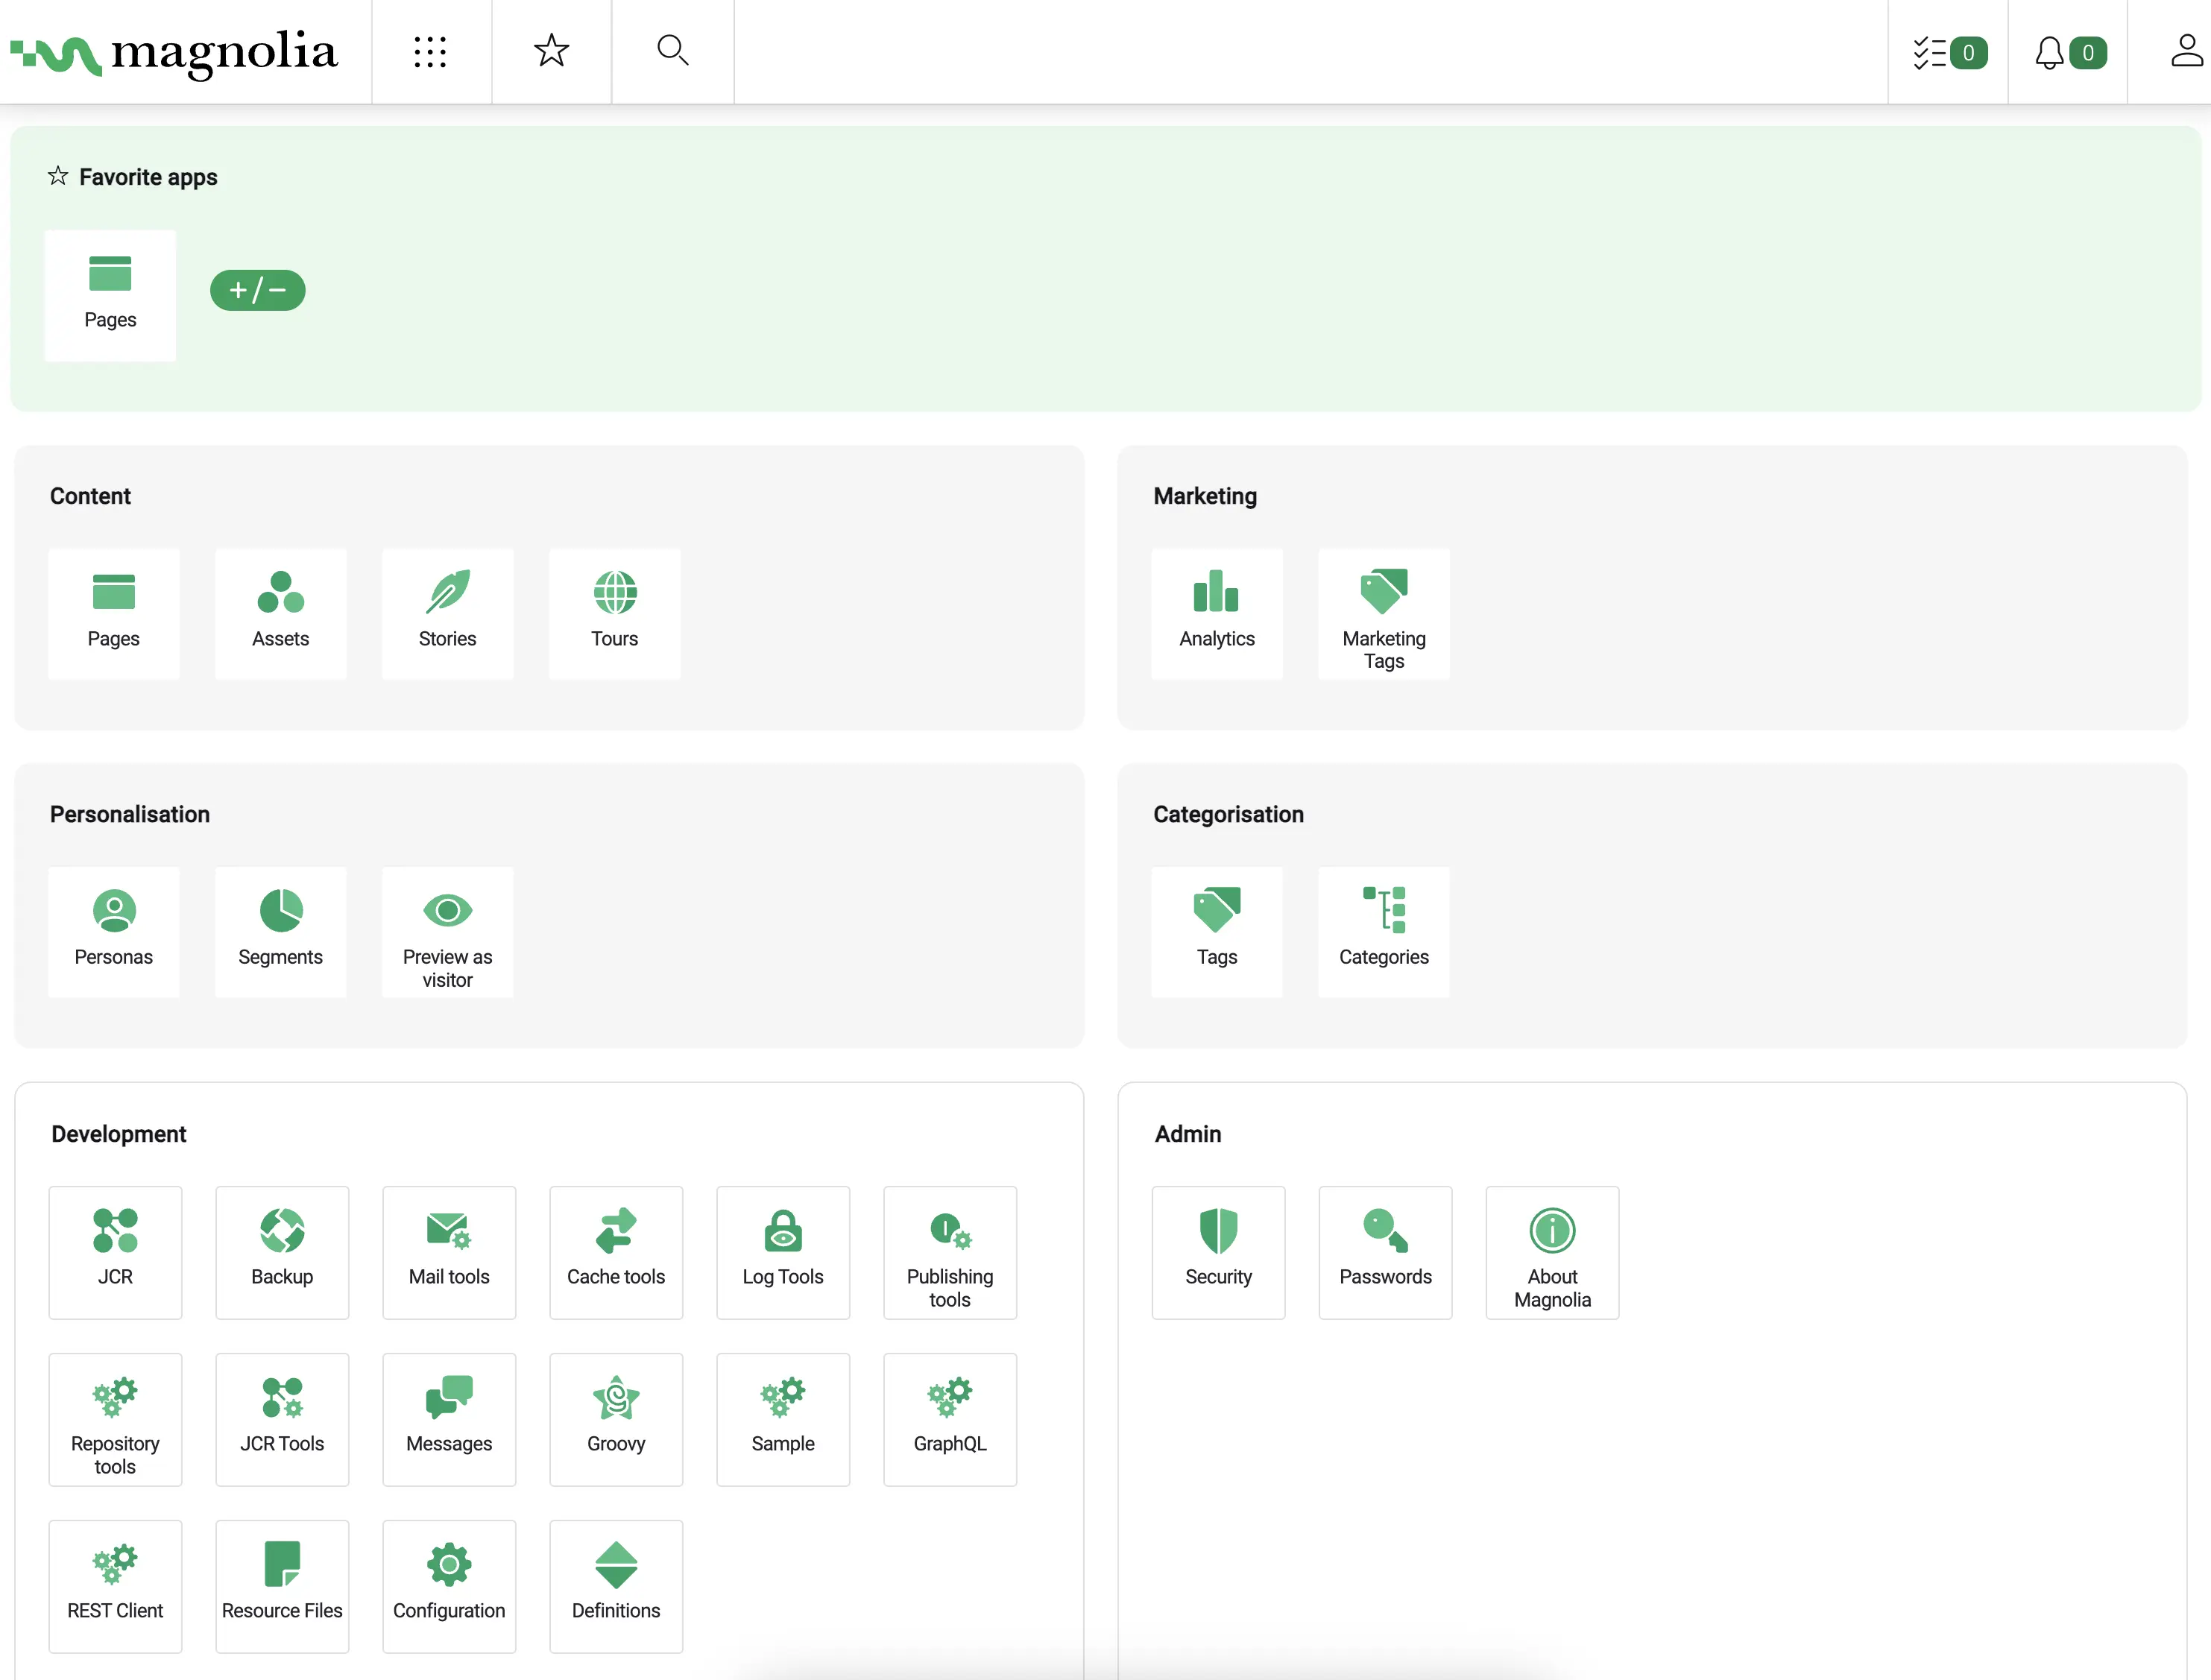Open the Backup app
This screenshot has width=2211, height=1680.
(x=282, y=1253)
